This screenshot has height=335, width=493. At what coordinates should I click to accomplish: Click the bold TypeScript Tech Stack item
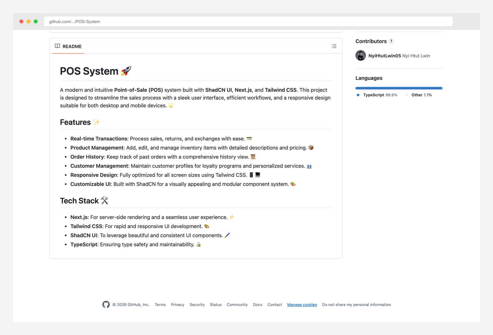click(x=84, y=244)
